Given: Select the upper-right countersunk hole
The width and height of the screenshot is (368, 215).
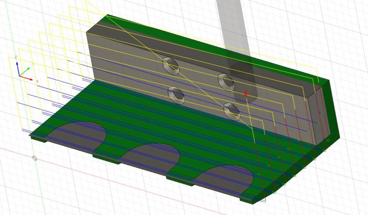Looking at the screenshot, I should point(226,82).
